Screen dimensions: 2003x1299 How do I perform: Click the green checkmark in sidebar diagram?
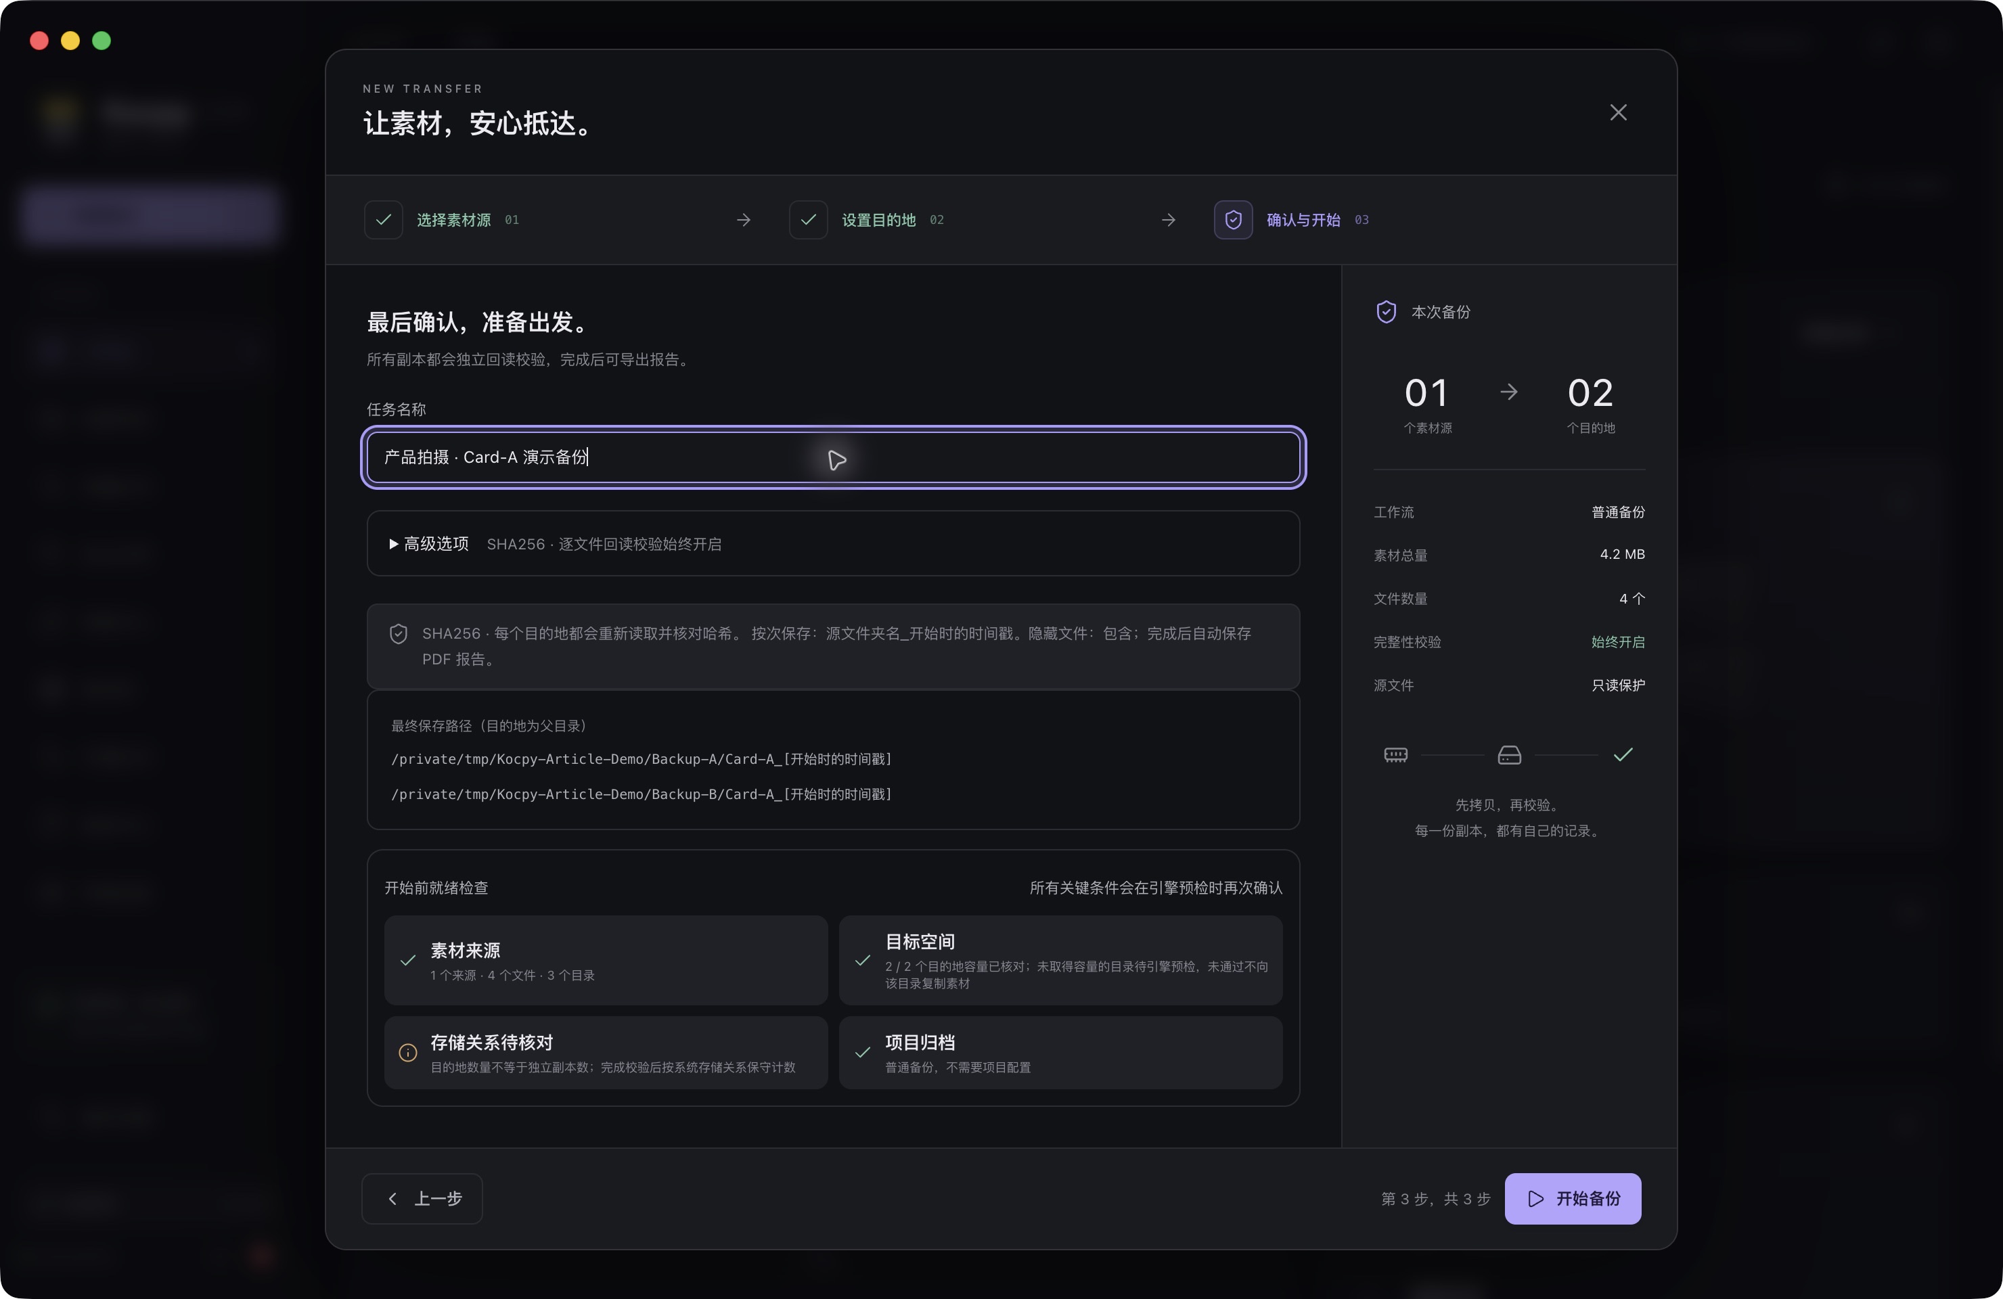[x=1623, y=754]
